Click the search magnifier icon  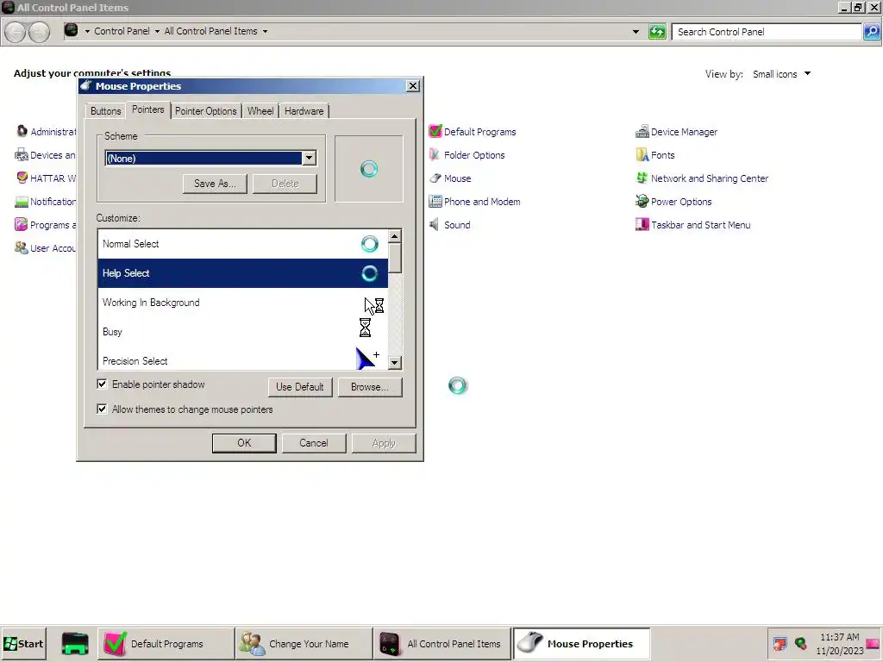pyautogui.click(x=871, y=32)
